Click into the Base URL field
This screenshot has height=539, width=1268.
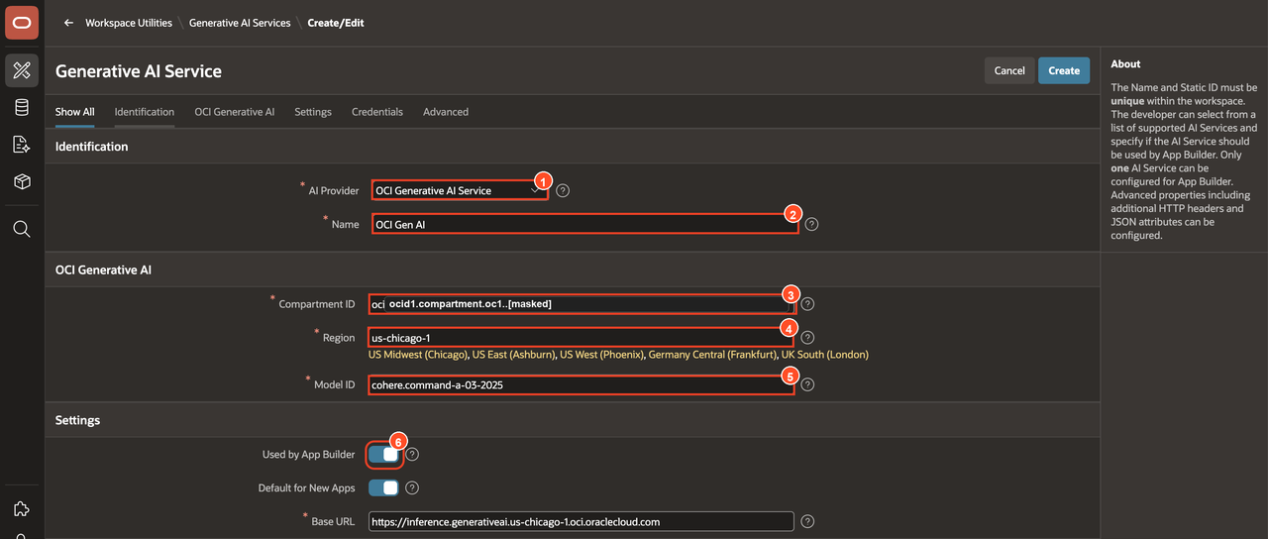[581, 521]
